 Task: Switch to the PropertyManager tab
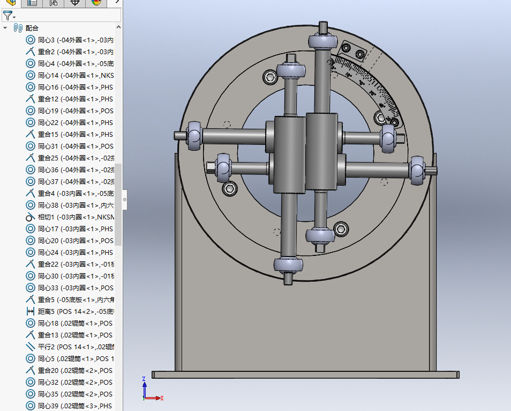pos(32,3)
